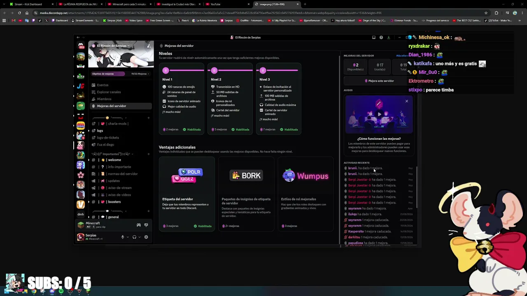Go back using Discord's back arrow

tap(78, 37)
